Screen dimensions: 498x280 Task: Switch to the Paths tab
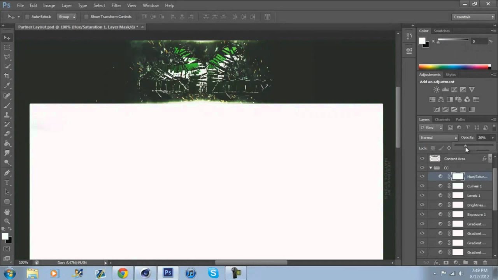460,119
